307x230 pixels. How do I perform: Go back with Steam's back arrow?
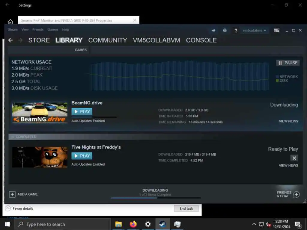[x=10, y=40]
